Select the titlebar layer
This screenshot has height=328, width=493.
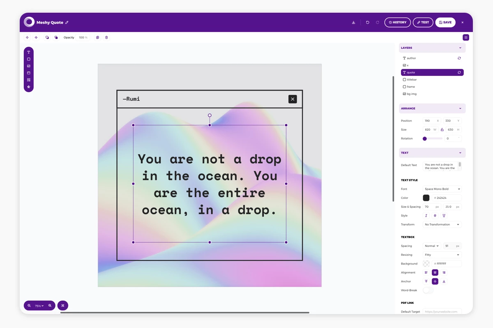coord(432,80)
